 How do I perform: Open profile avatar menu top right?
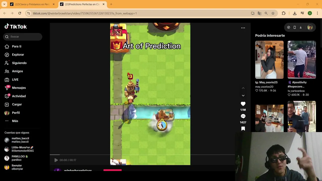(x=310, y=27)
